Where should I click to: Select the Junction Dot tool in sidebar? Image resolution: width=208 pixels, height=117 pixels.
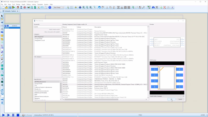[2, 22]
